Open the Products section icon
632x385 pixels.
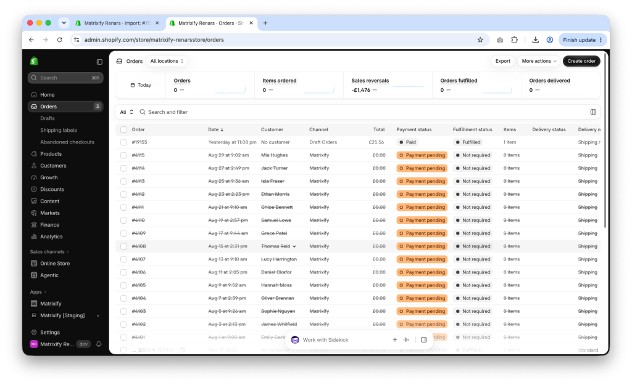click(34, 153)
